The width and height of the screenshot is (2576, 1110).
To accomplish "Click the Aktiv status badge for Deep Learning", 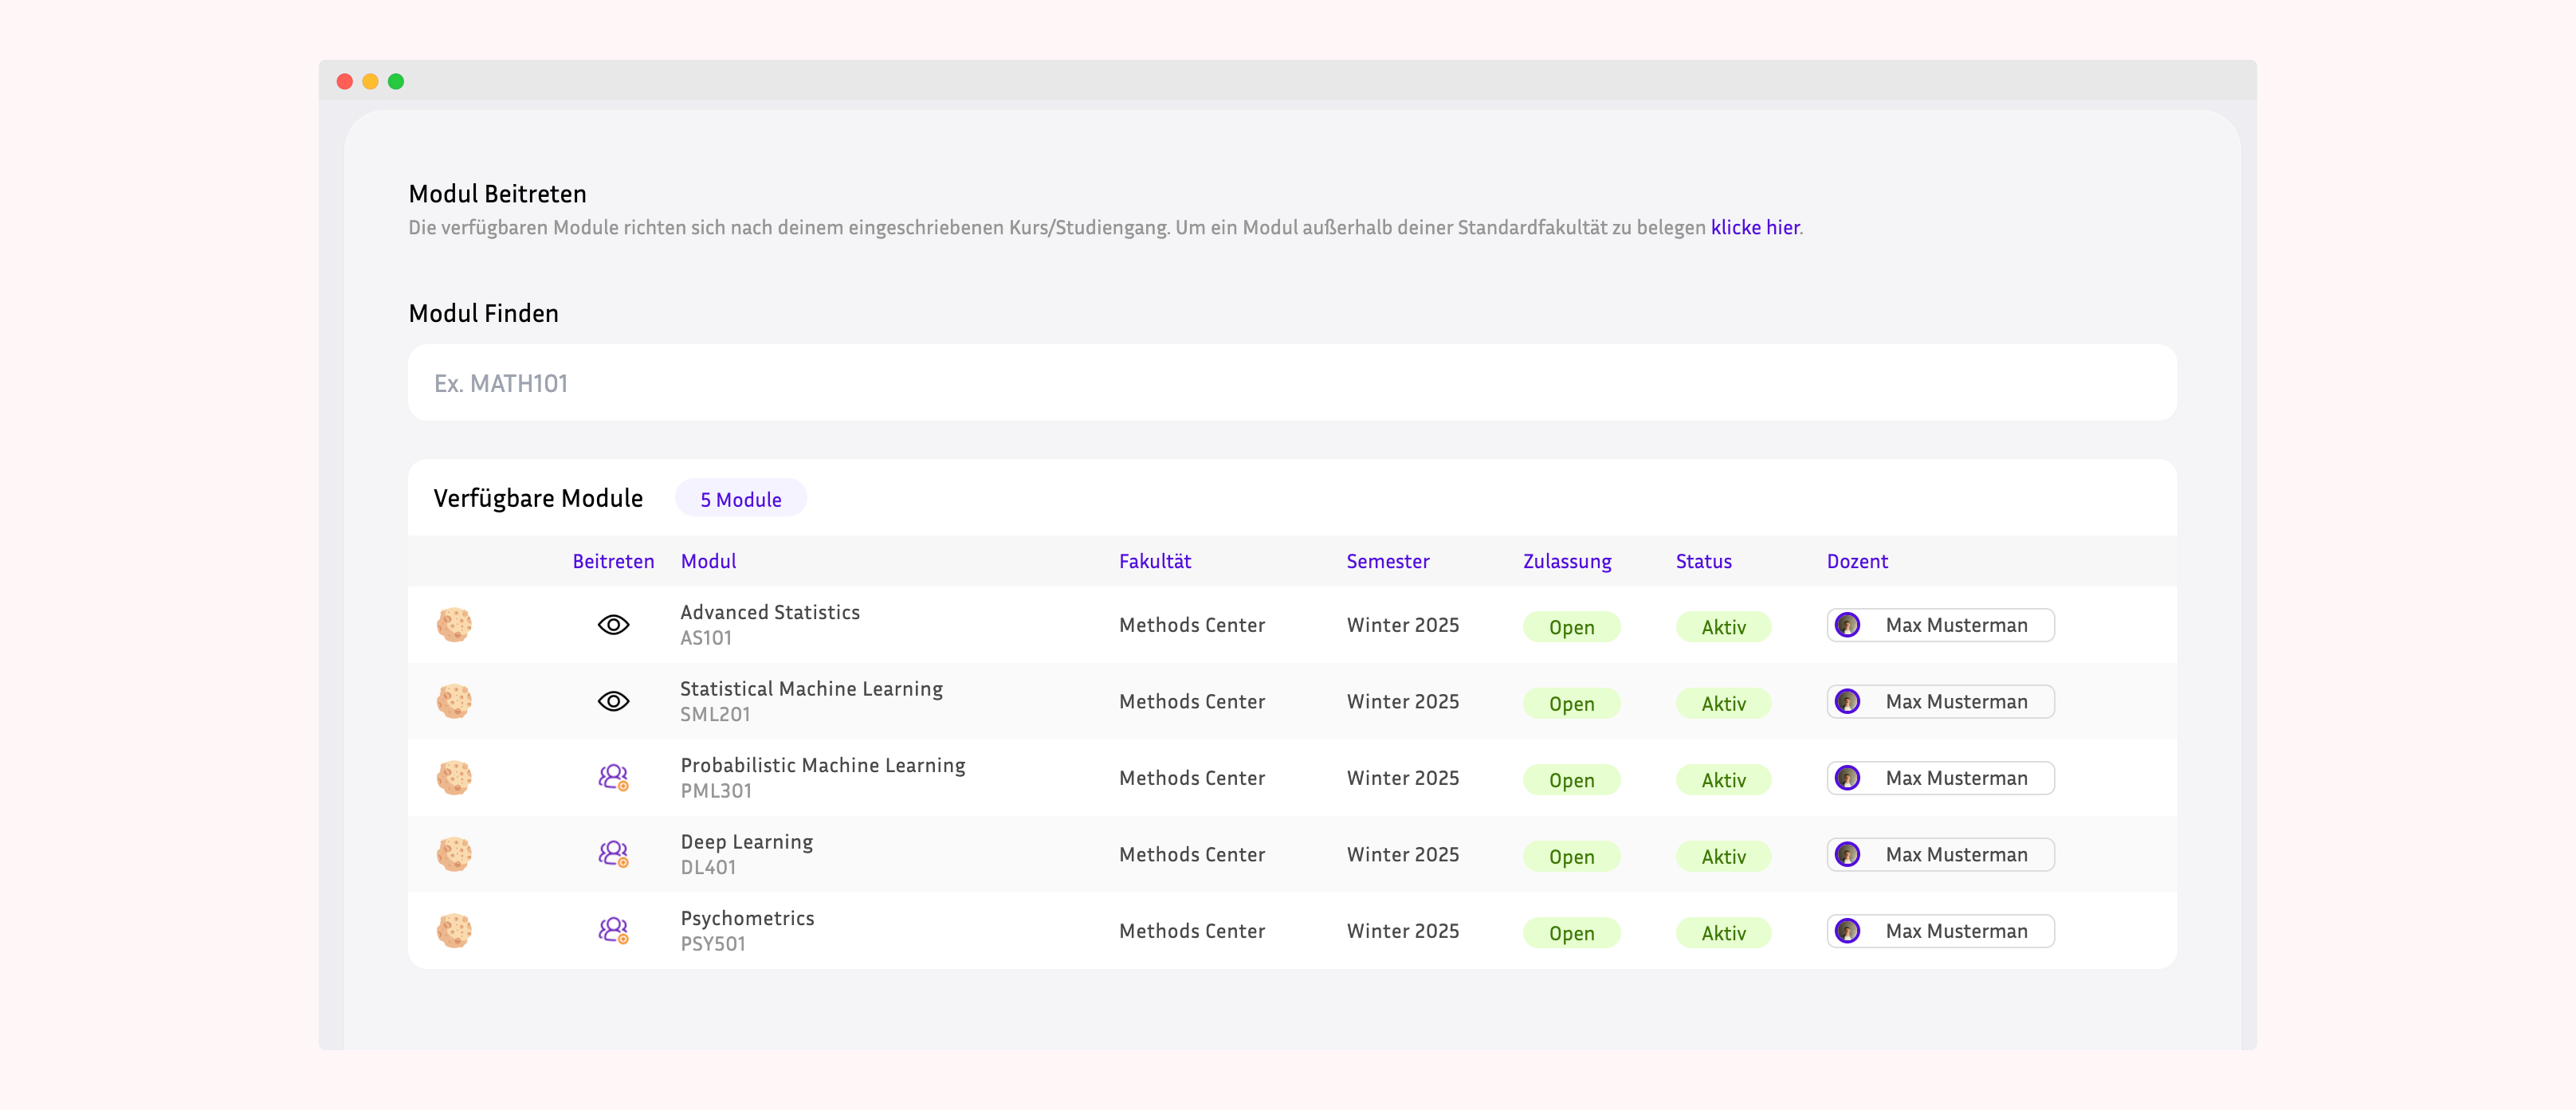I will (x=1723, y=856).
